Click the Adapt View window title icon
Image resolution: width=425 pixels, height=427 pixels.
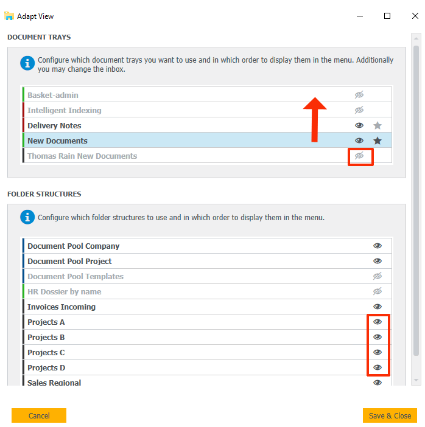9,16
